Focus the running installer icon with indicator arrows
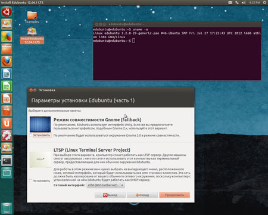Viewport: 268px width, 215px height. tap(7, 148)
